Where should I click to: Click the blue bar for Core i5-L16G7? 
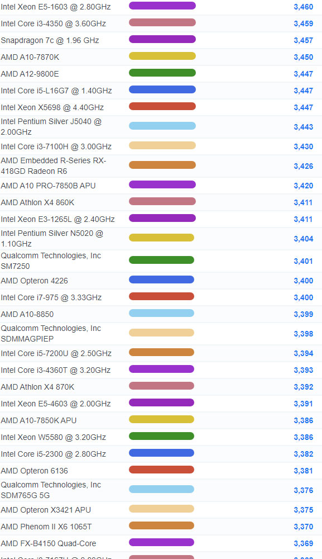[162, 89]
